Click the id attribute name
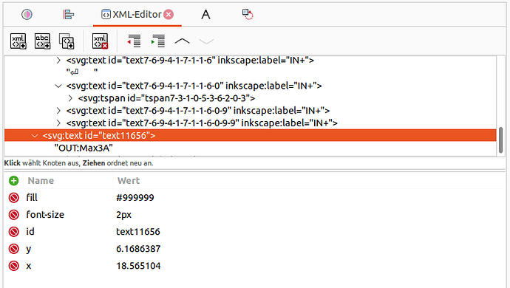This screenshot has width=510, height=288. pyautogui.click(x=30, y=232)
